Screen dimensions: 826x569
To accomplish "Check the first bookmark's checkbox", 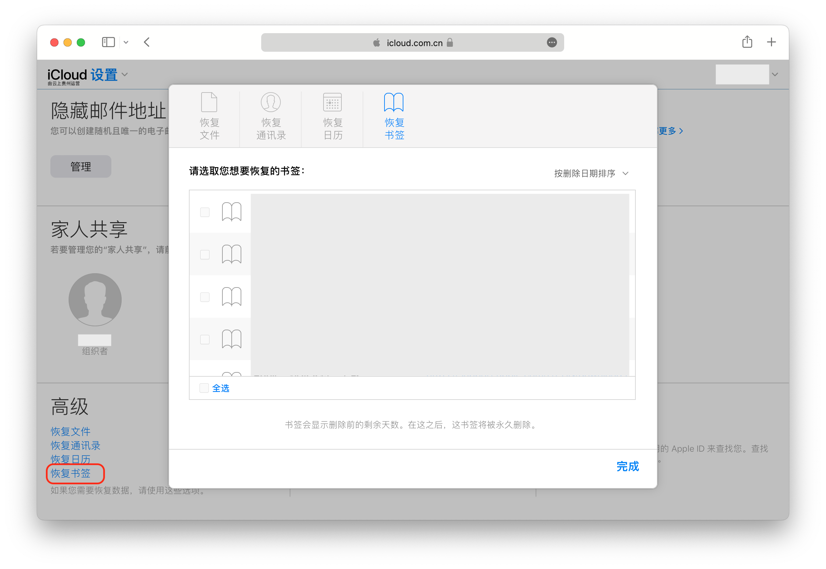I will [x=205, y=212].
